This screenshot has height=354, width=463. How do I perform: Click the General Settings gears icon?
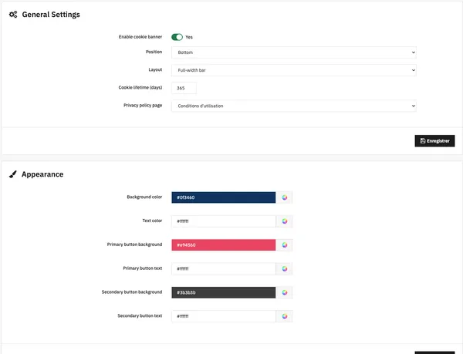point(13,15)
